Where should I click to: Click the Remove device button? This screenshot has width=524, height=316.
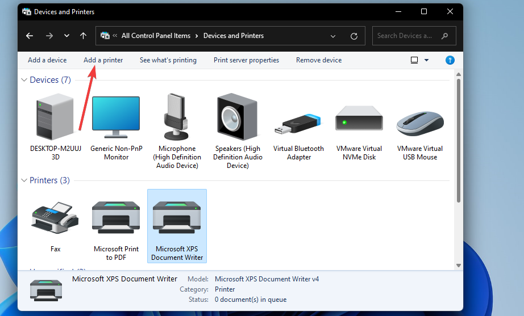pyautogui.click(x=319, y=60)
